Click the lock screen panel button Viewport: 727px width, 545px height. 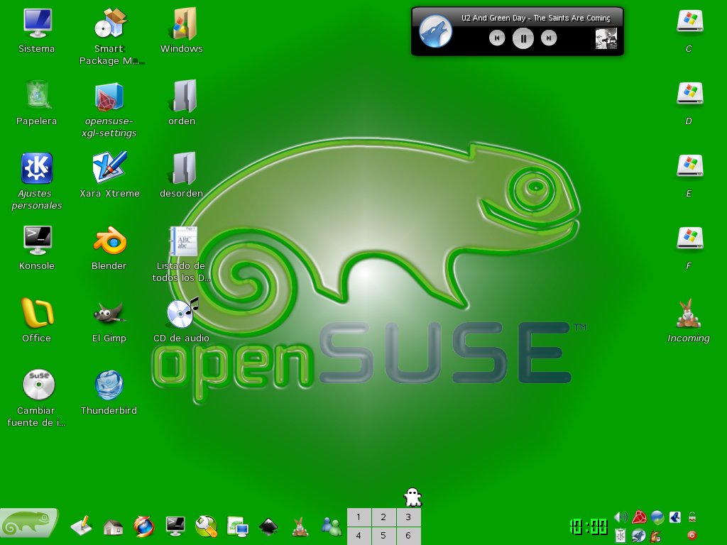(x=692, y=517)
